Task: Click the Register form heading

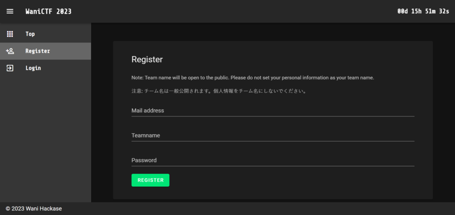Action: 147,60
